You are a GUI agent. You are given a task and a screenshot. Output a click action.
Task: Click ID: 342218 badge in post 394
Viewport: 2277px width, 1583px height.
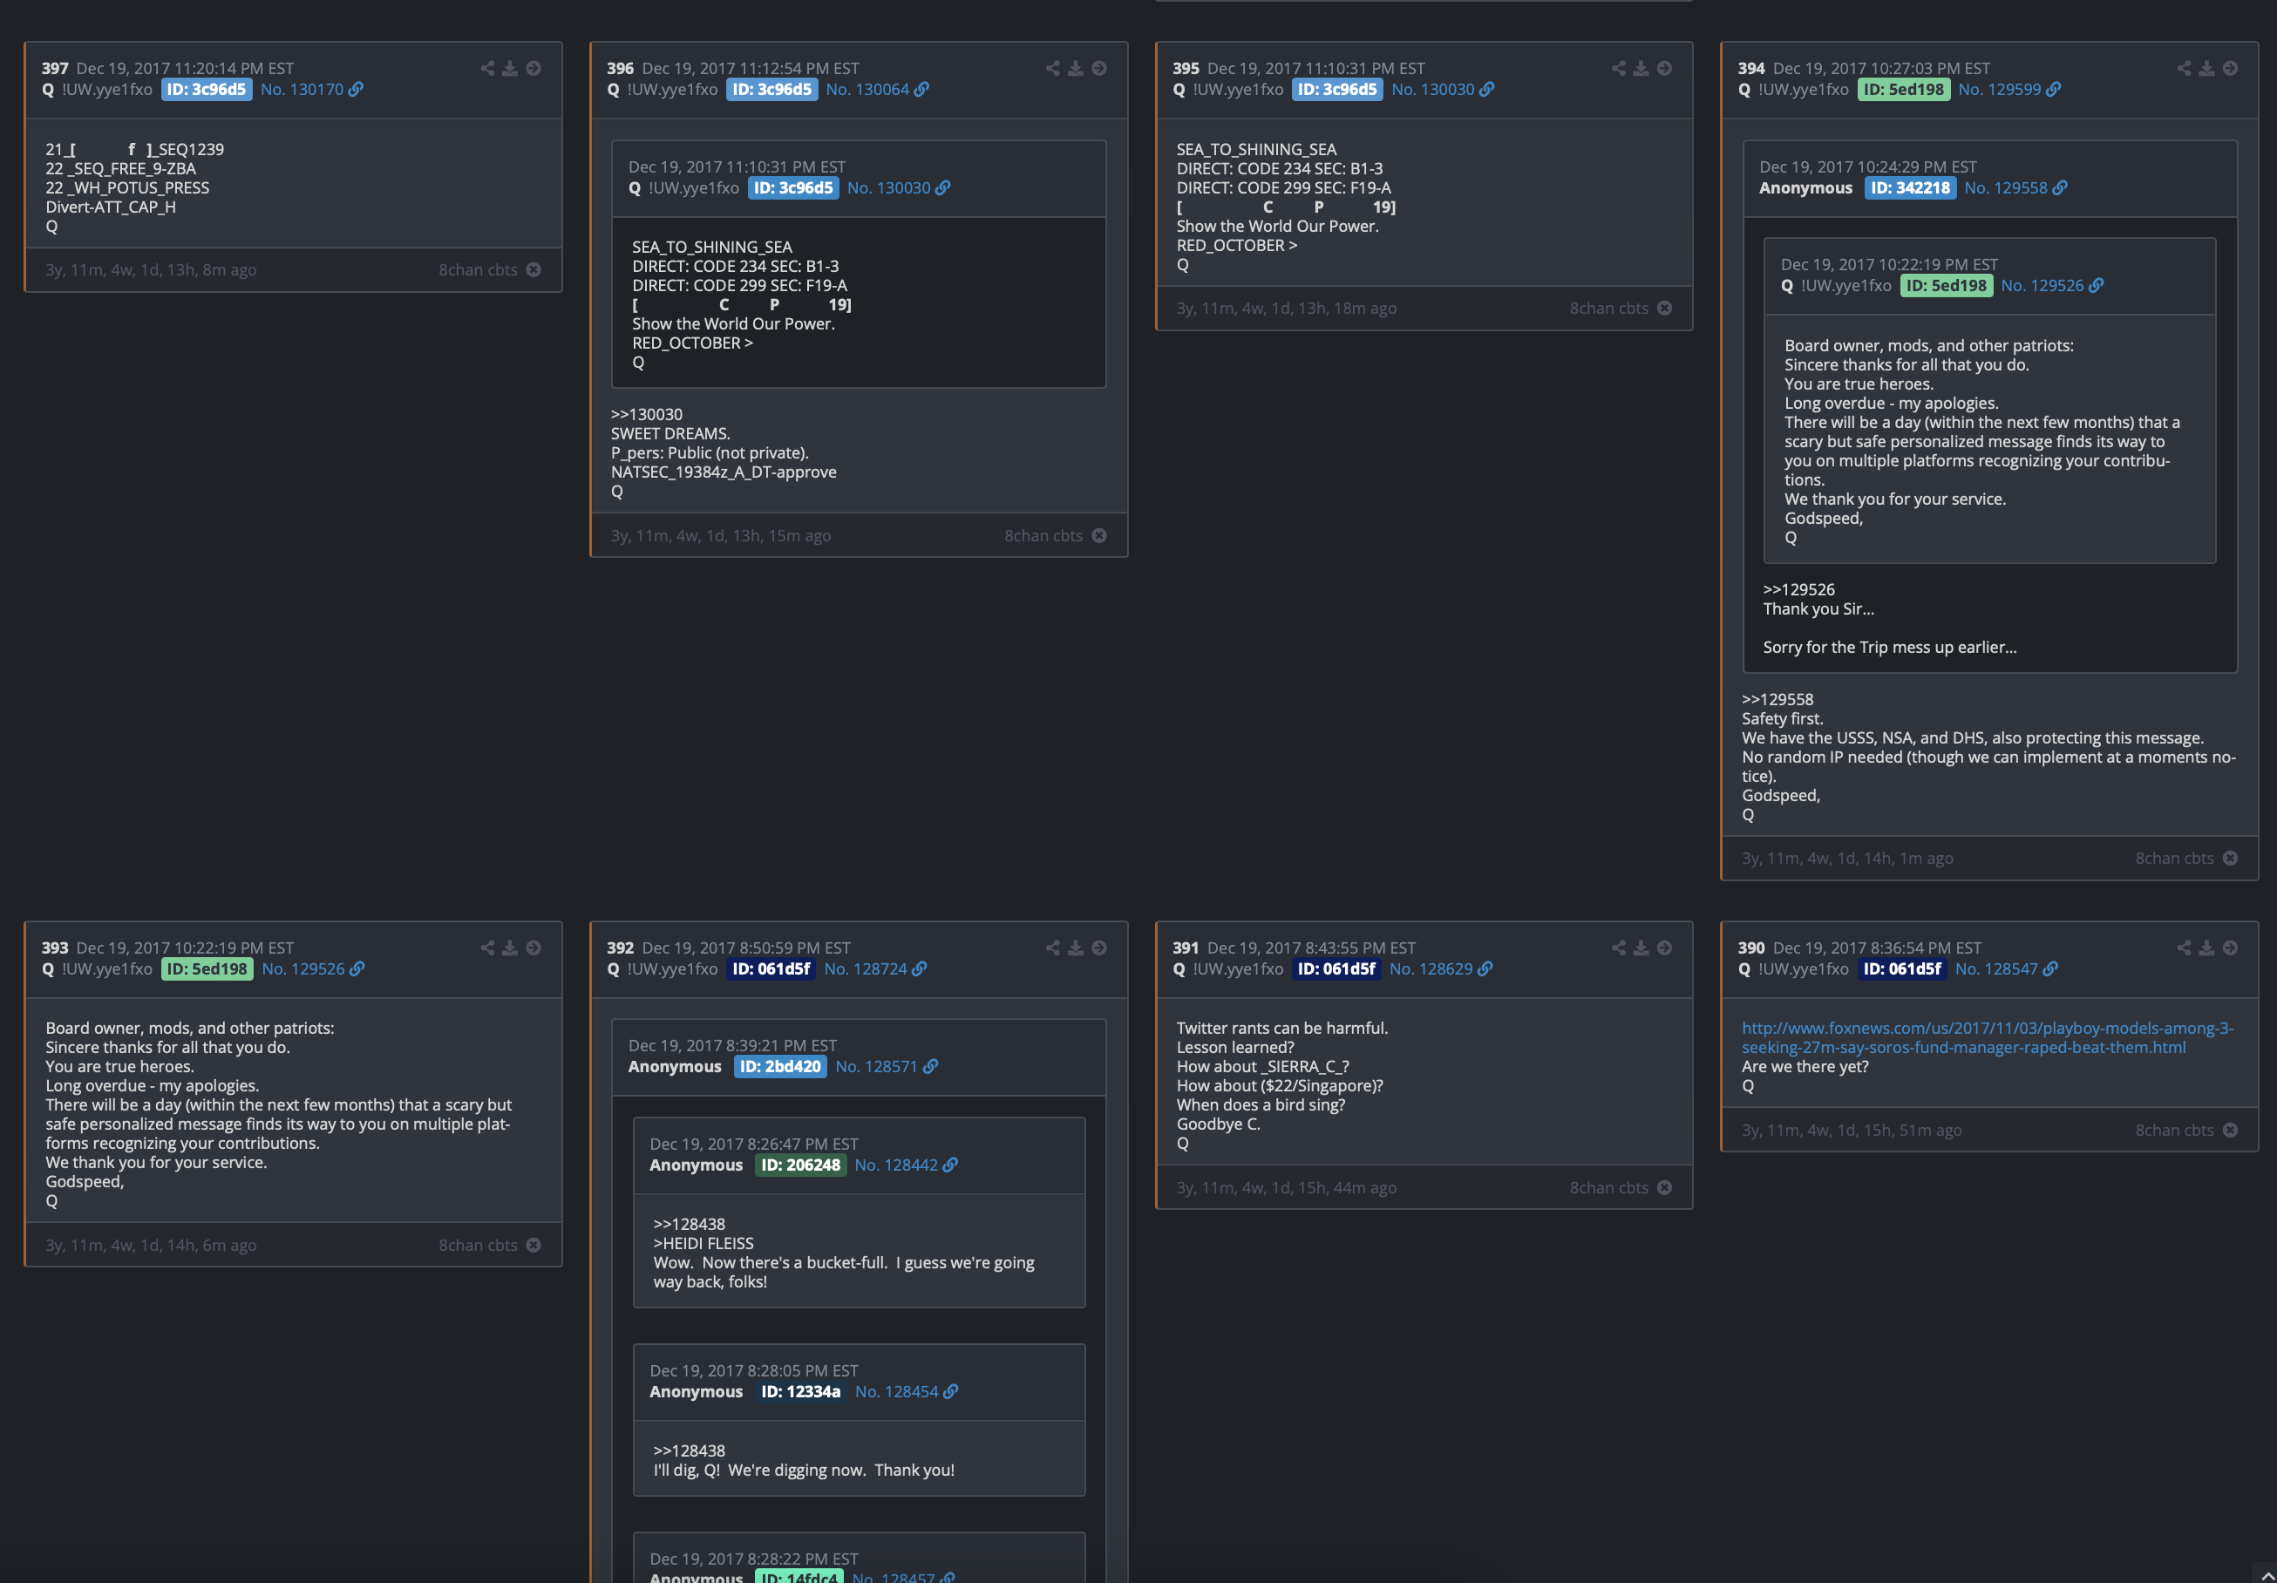coord(1910,187)
